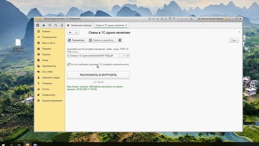Open the Администрирование section
Image resolution: width=259 pixels, height=146 pixels.
(x=52, y=101)
